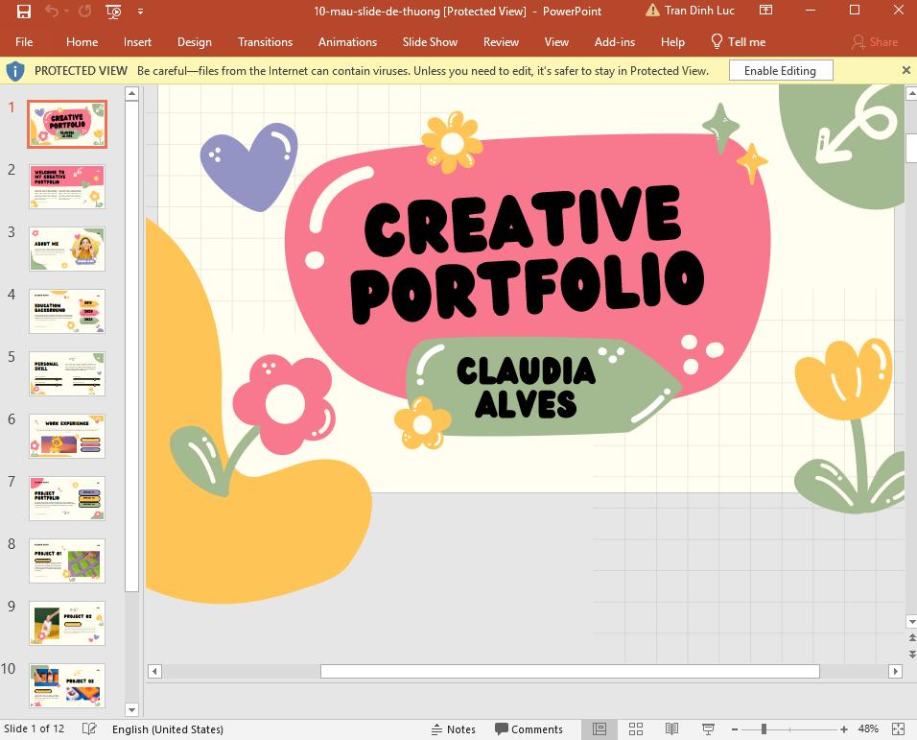Image resolution: width=917 pixels, height=740 pixels.
Task: Open the Notes pane
Action: tap(454, 728)
